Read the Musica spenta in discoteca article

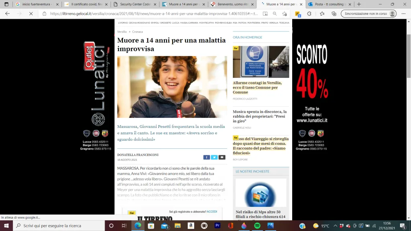pyautogui.click(x=260, y=116)
